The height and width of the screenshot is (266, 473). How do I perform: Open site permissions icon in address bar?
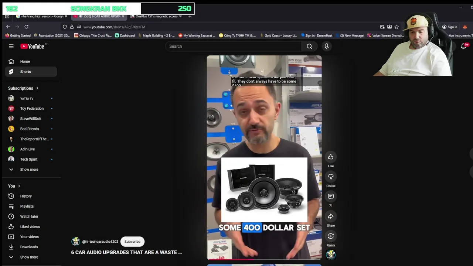coord(79,27)
